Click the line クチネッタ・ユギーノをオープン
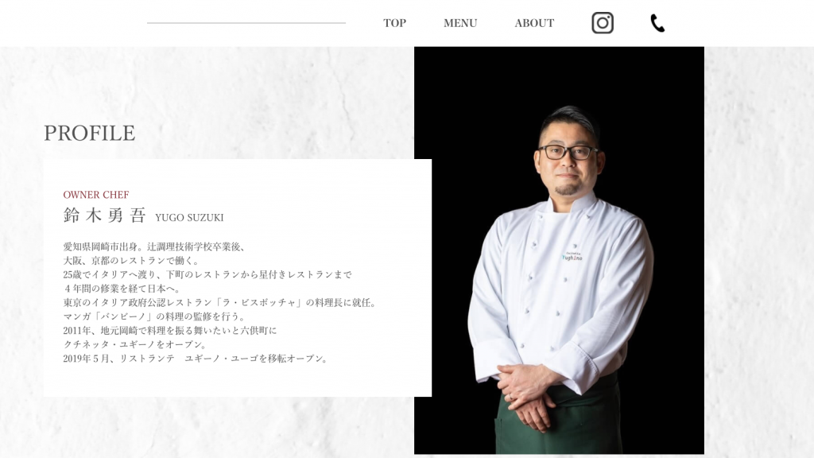Screen dimensions: 814x458 coord(135,345)
